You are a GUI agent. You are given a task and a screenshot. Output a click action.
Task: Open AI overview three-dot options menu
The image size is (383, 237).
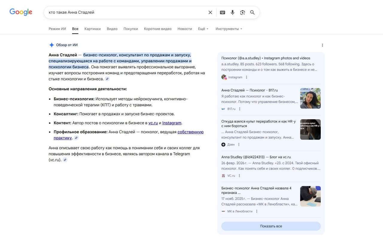point(322,45)
